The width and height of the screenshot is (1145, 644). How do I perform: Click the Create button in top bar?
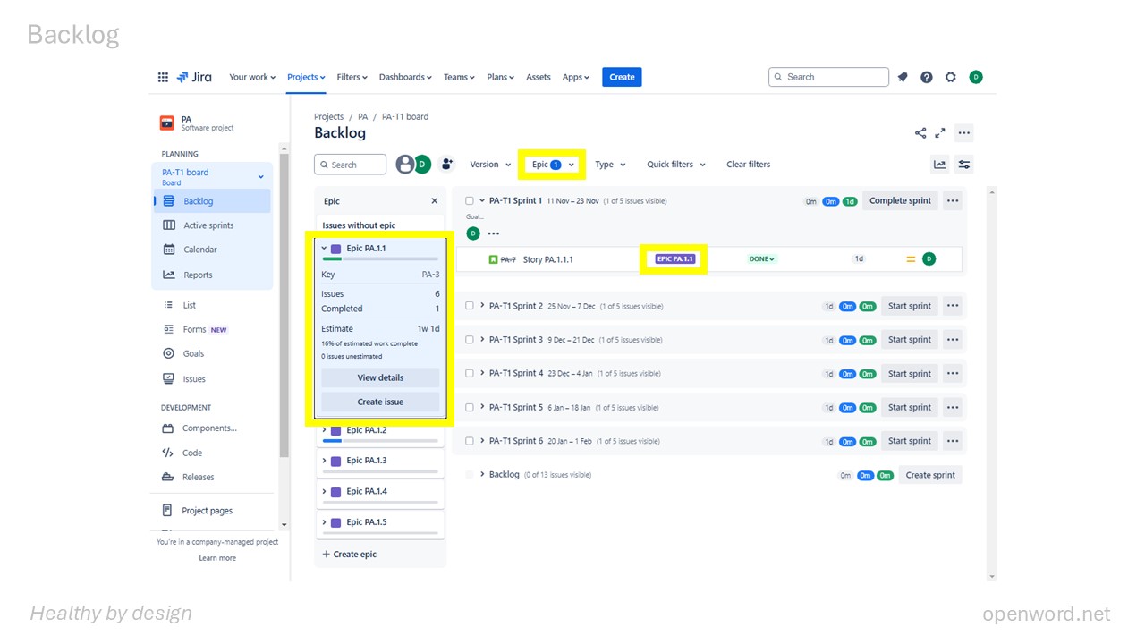(622, 77)
